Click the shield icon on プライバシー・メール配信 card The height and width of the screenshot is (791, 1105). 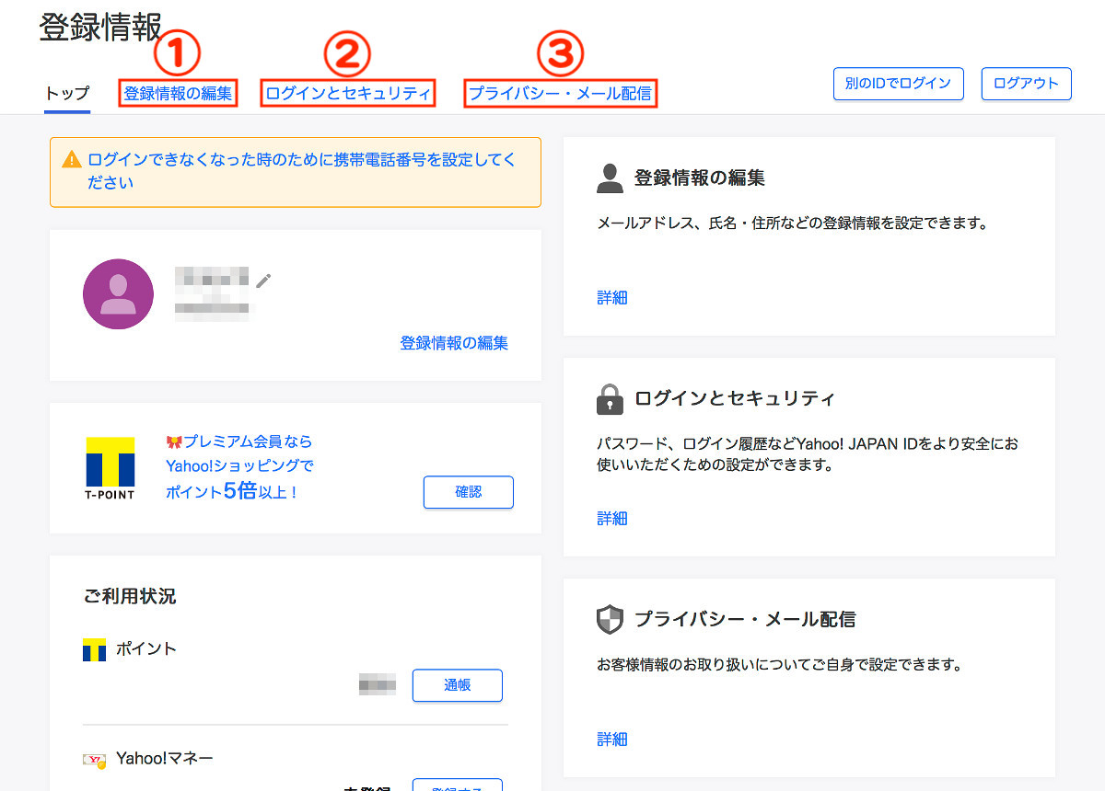pyautogui.click(x=610, y=620)
